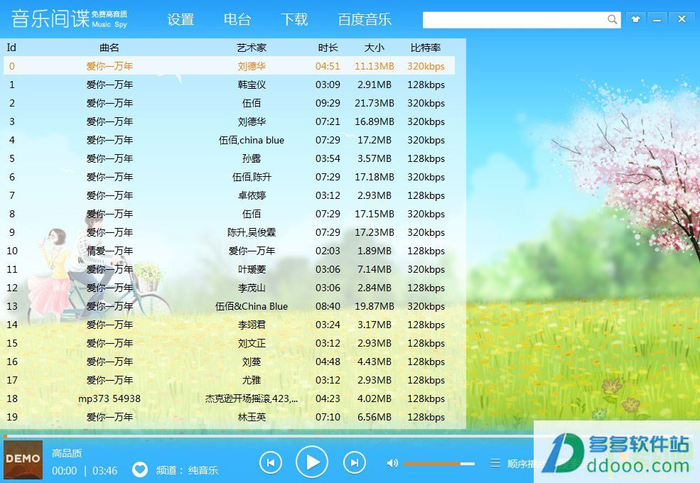Sort by the 艺术家 column header

[x=252, y=48]
